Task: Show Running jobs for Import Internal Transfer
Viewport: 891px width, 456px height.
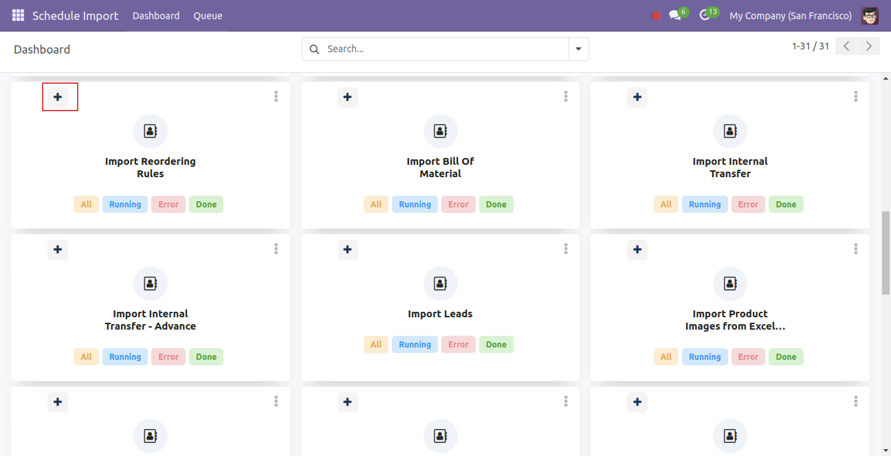Action: click(x=705, y=204)
